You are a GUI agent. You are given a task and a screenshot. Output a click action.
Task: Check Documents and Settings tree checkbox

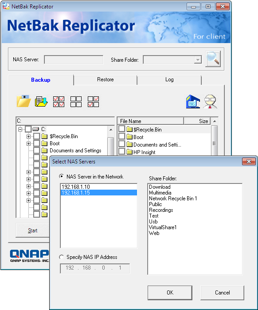tap(37, 151)
